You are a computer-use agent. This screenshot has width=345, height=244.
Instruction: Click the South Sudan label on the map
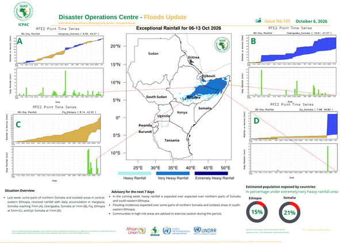[x=156, y=97]
